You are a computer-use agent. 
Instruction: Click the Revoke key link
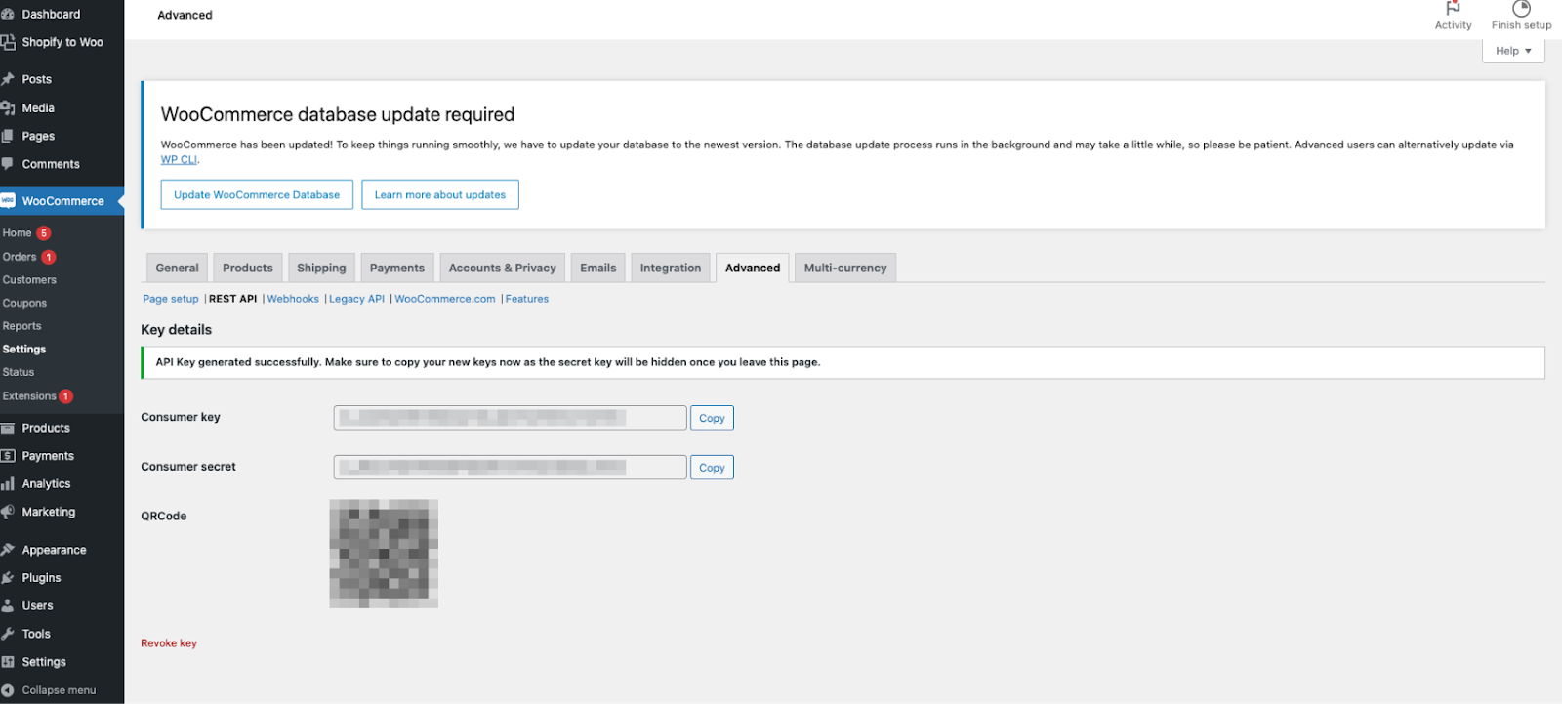tap(169, 643)
